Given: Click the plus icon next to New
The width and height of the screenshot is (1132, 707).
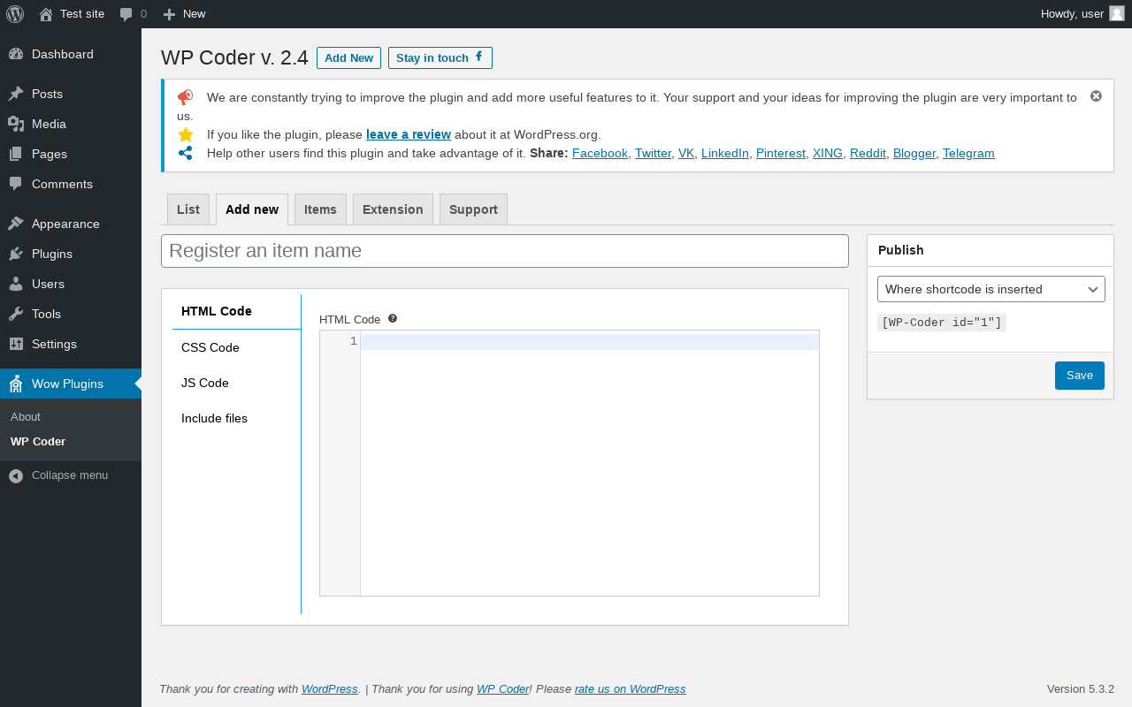Looking at the screenshot, I should coord(170,14).
